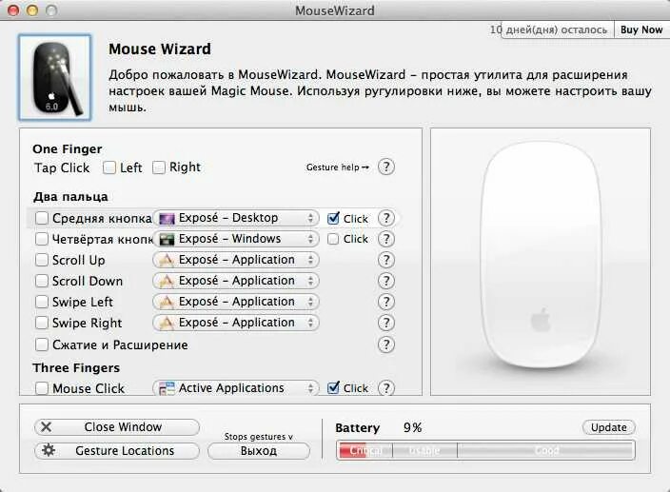Open the Exposé – Desktop dropdown
This screenshot has height=492, width=670.
click(236, 218)
